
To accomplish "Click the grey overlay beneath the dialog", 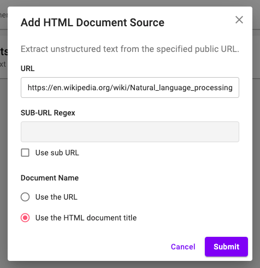I will coord(130,265).
